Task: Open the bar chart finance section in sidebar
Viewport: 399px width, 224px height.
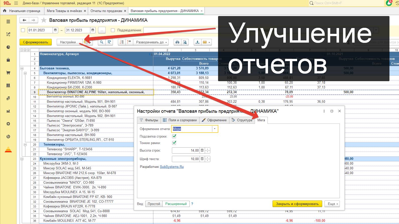Action: coord(8,111)
